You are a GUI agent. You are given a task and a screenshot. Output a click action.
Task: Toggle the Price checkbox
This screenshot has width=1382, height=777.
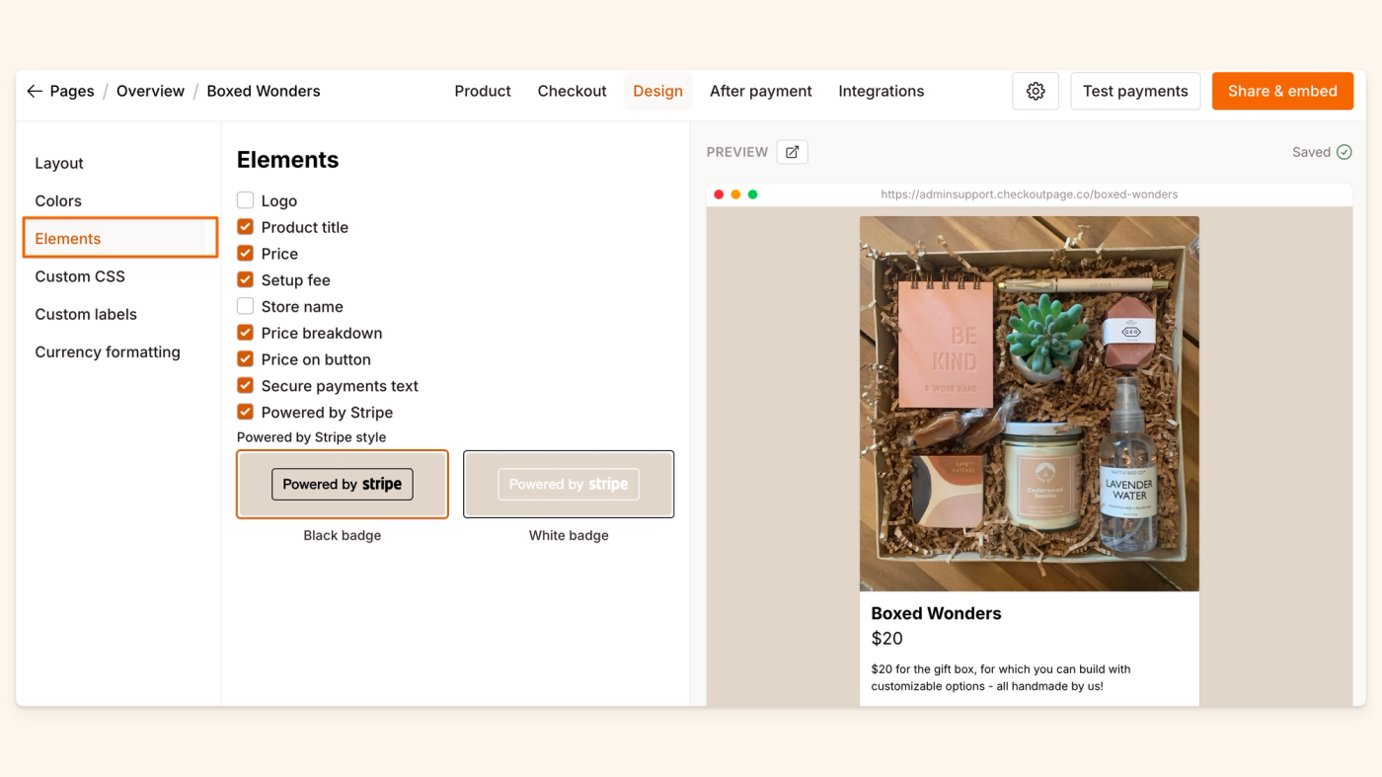click(x=246, y=254)
